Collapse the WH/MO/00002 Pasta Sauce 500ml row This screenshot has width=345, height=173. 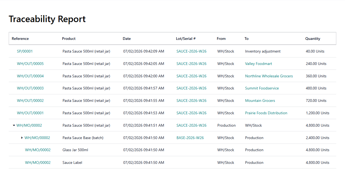(14, 125)
